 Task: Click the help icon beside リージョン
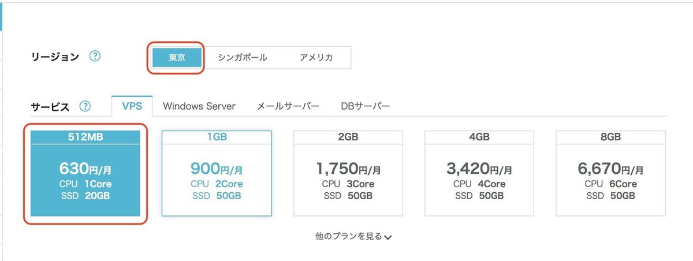pos(95,57)
